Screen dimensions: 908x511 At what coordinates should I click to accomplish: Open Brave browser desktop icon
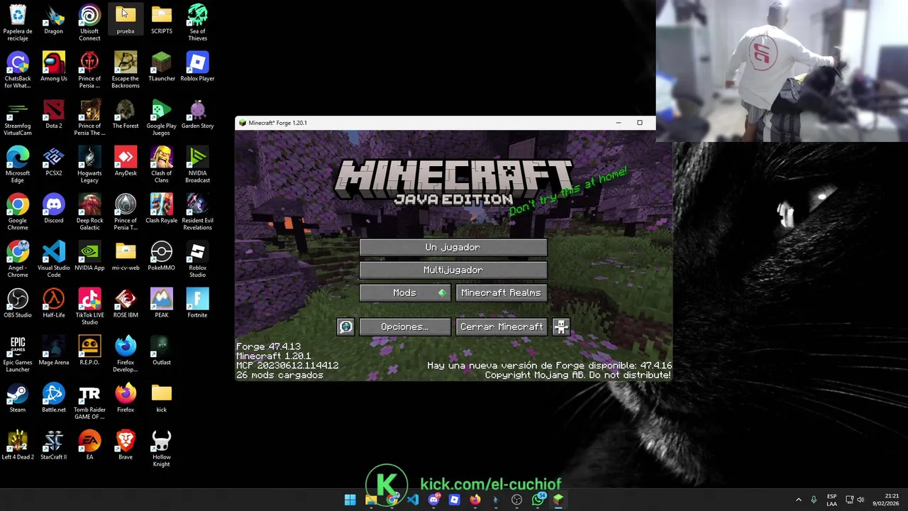126,446
